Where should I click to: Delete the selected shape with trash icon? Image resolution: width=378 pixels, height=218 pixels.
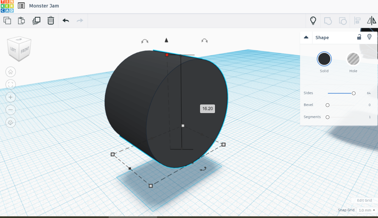[x=51, y=21]
